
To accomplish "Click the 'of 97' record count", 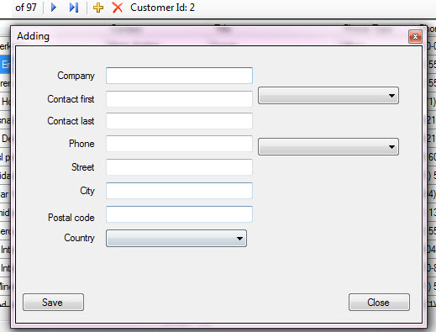I will [x=26, y=8].
